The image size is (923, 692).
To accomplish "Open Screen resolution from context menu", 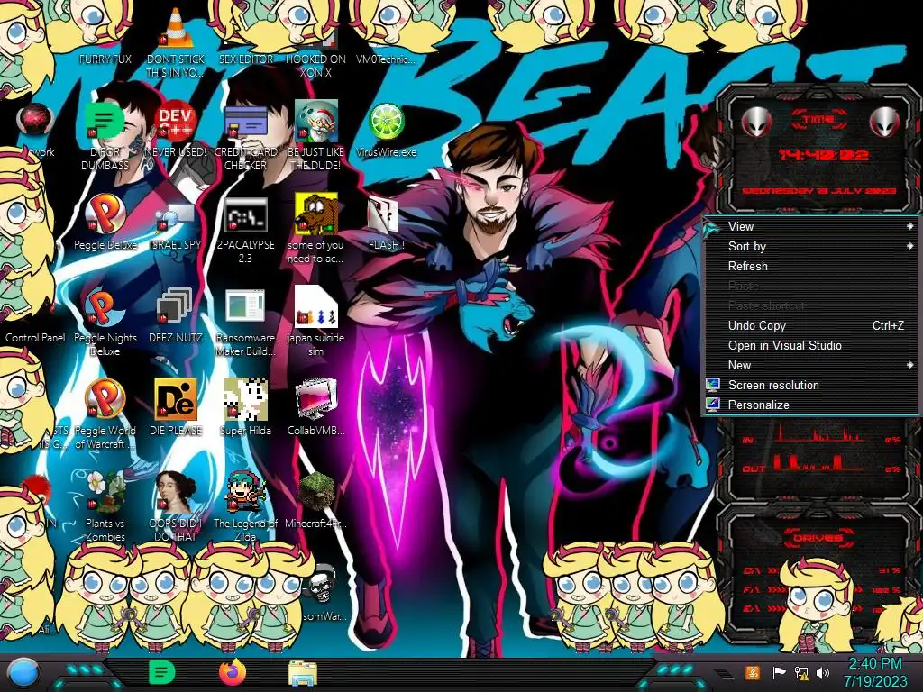I will (x=811, y=385).
